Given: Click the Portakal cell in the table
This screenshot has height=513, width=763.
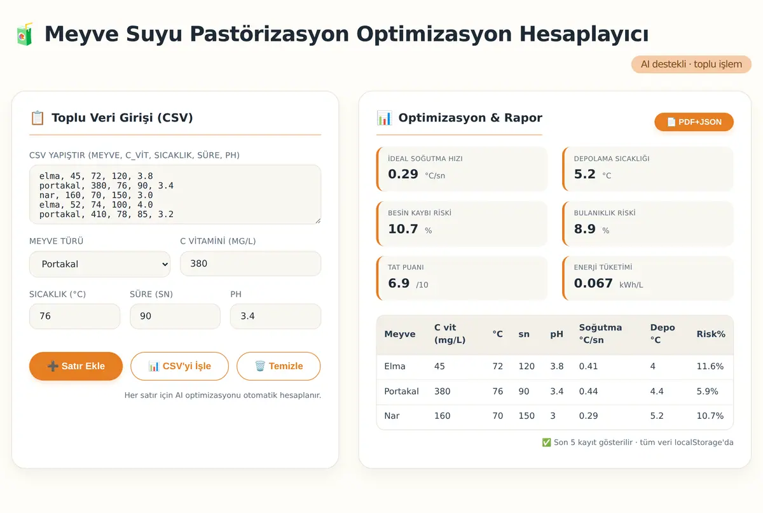Looking at the screenshot, I should [x=402, y=391].
